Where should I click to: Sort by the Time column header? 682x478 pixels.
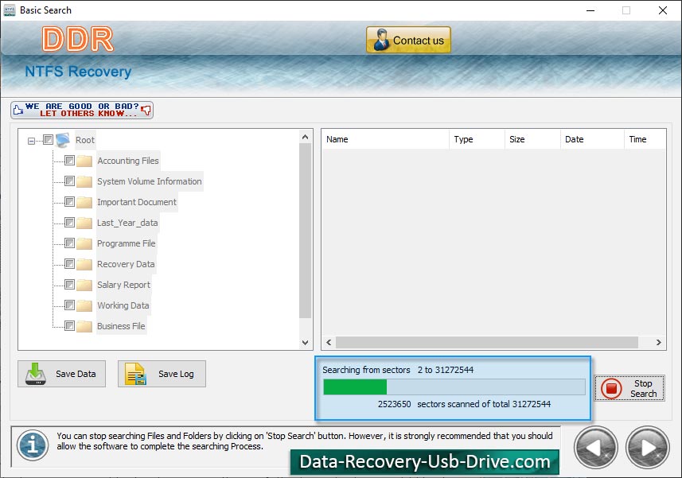pos(645,139)
